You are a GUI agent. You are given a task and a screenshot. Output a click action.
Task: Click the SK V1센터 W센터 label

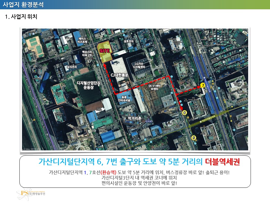point(154,87)
